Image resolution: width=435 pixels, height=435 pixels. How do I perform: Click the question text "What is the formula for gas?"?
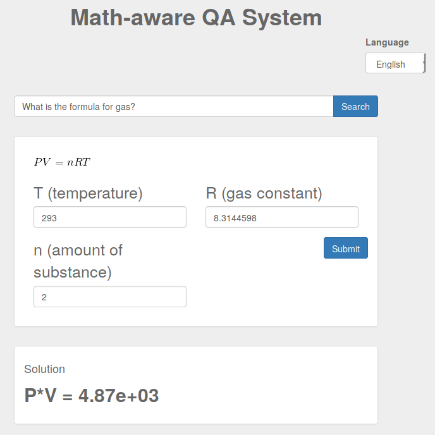[78, 107]
